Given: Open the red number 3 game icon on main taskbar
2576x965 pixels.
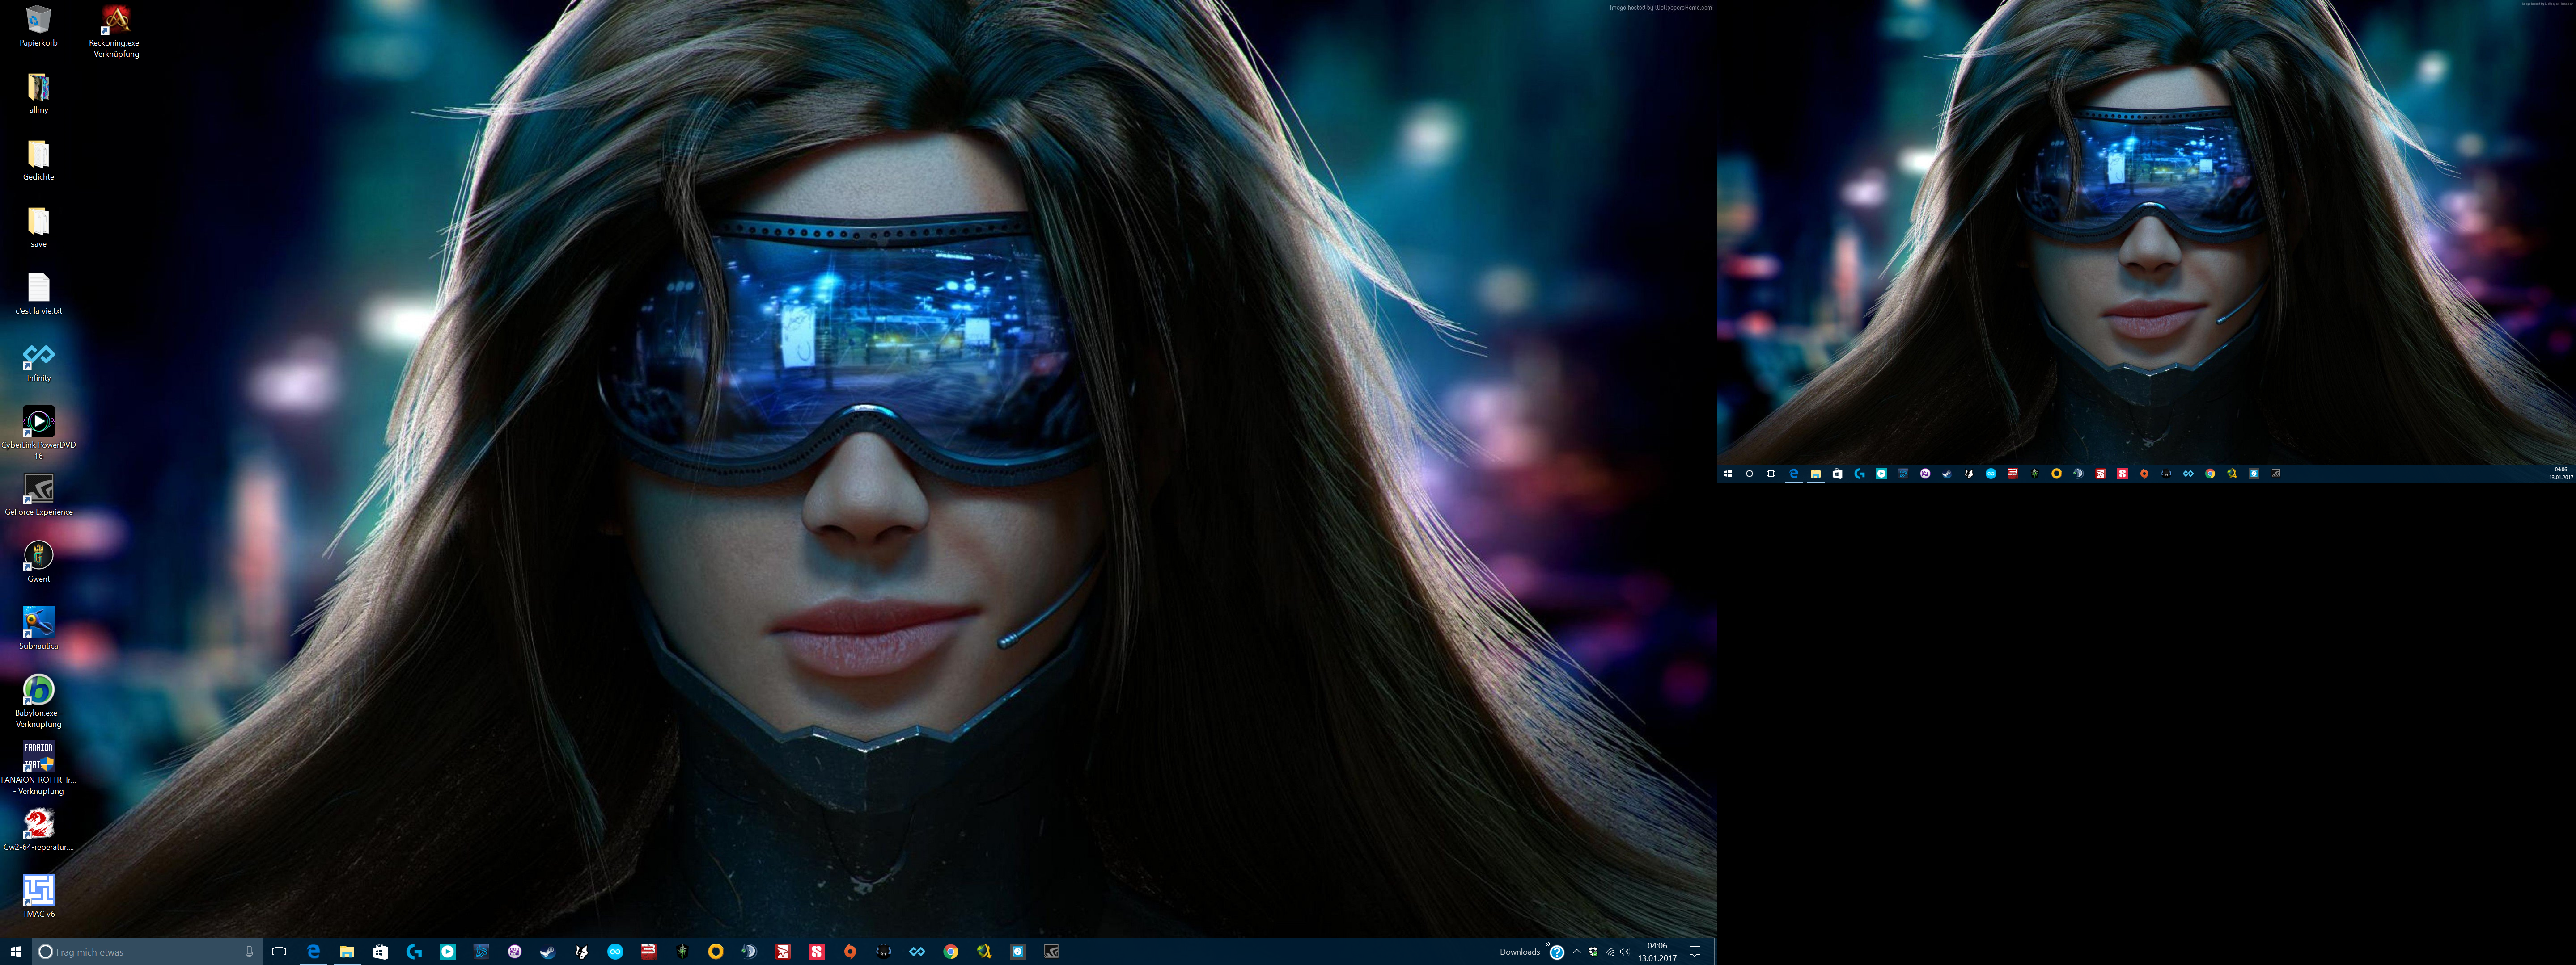Looking at the screenshot, I should [x=648, y=952].
